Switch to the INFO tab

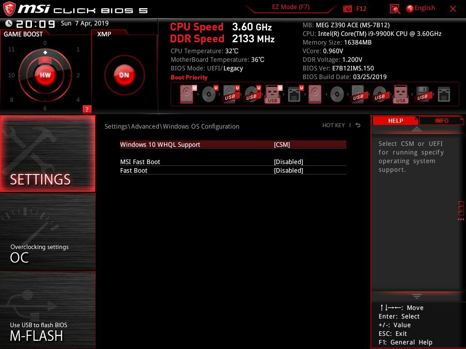point(441,120)
